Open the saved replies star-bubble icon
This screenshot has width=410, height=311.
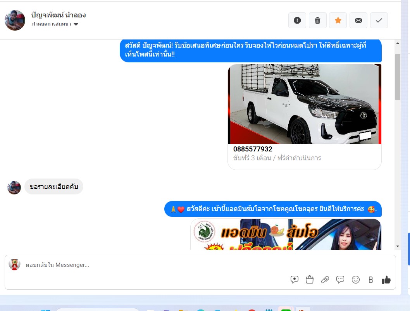point(295,280)
